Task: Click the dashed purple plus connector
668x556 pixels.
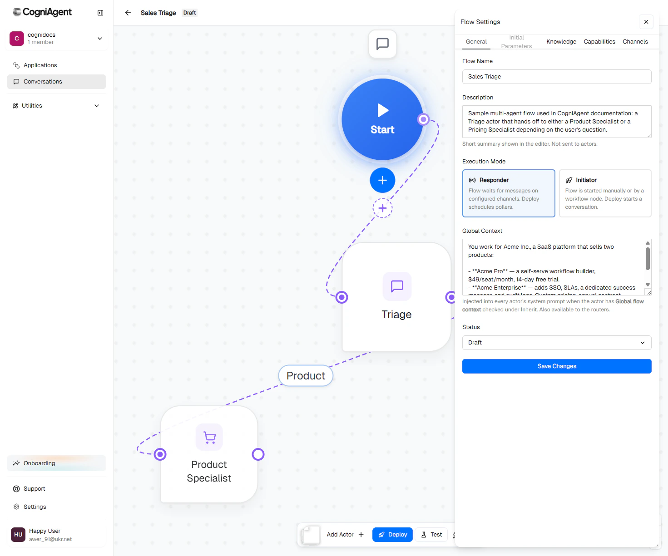Action: tap(382, 208)
